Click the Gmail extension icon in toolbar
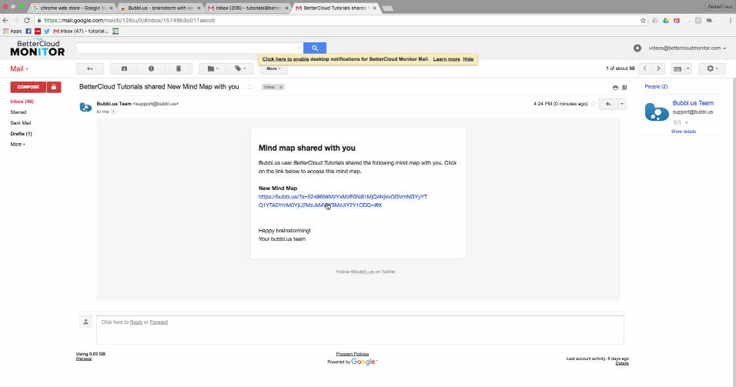 [677, 20]
